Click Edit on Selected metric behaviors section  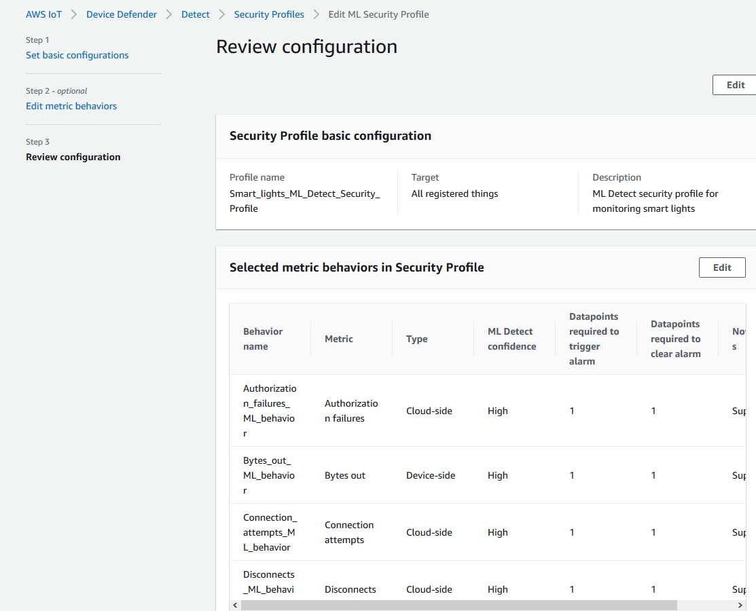(722, 267)
